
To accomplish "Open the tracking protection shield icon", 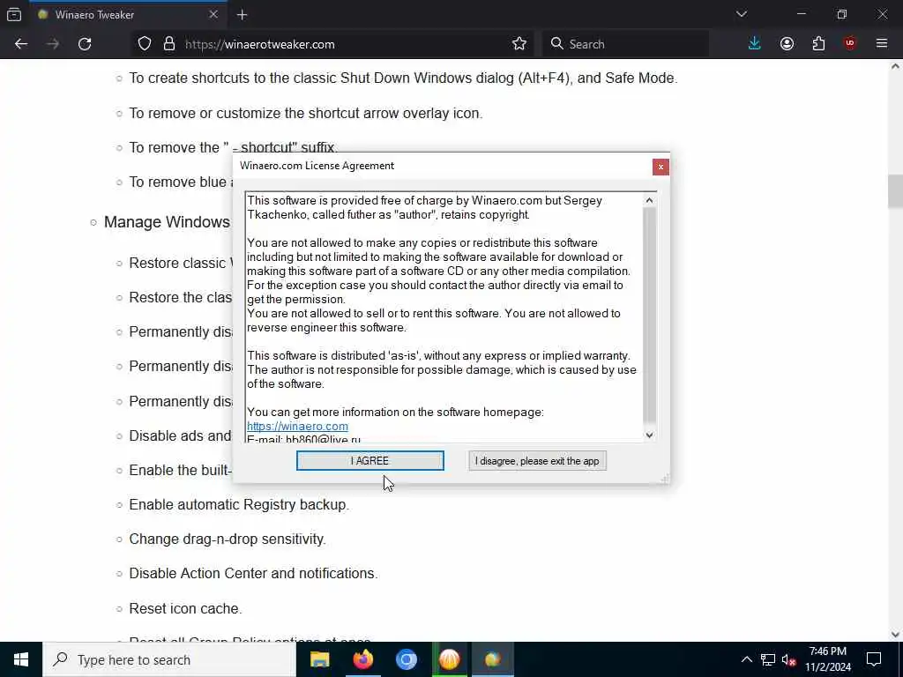I will 145,44.
